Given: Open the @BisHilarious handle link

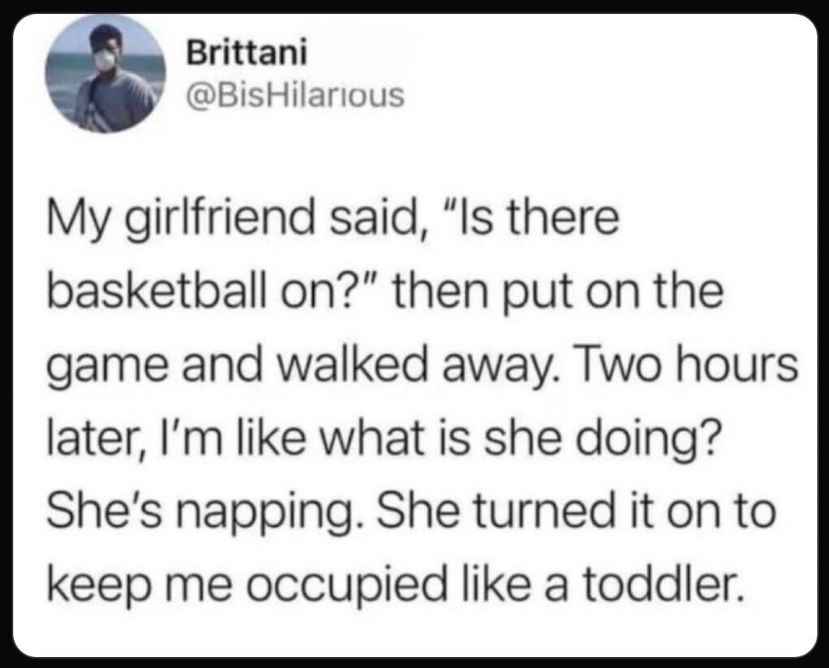Looking at the screenshot, I should 295,95.
